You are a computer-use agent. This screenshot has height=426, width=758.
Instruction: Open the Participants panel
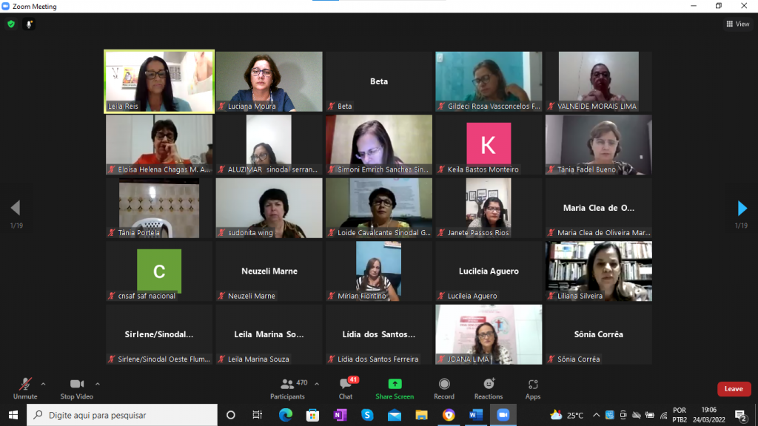click(287, 388)
